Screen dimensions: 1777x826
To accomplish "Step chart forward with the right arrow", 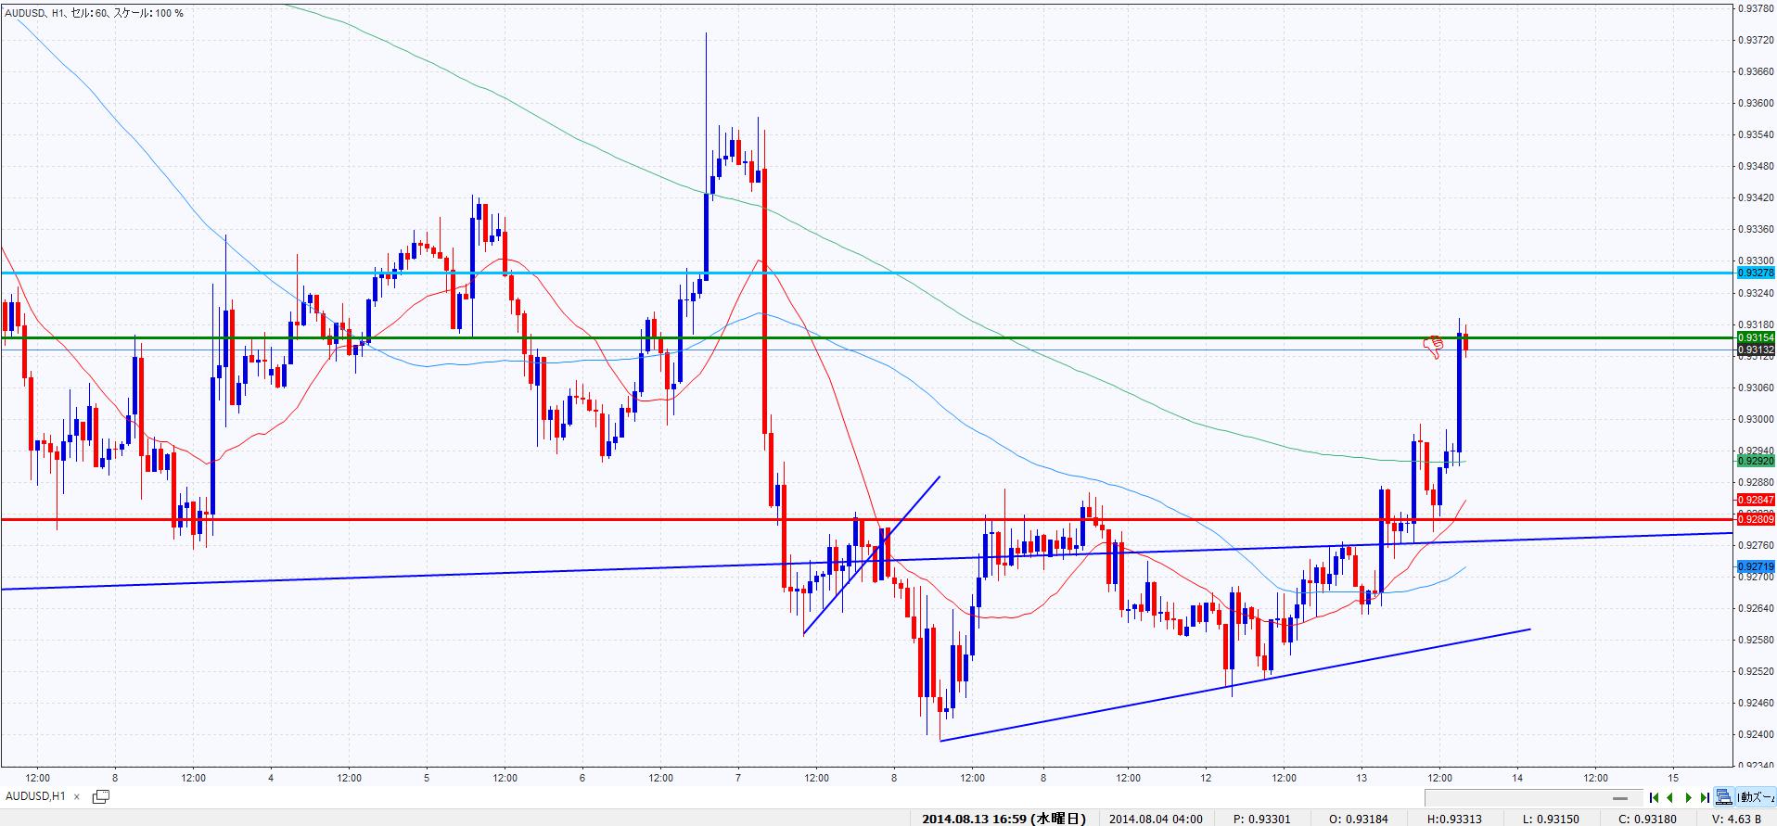I will click(x=1688, y=797).
